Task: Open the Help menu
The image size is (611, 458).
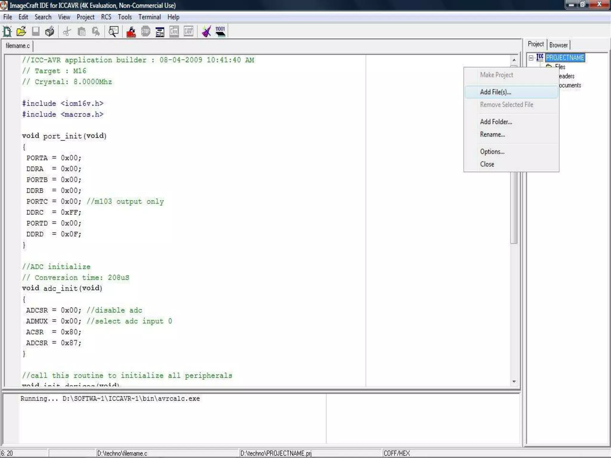Action: [173, 17]
